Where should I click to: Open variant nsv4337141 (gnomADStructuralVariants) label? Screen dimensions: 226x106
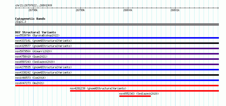point(43,41)
